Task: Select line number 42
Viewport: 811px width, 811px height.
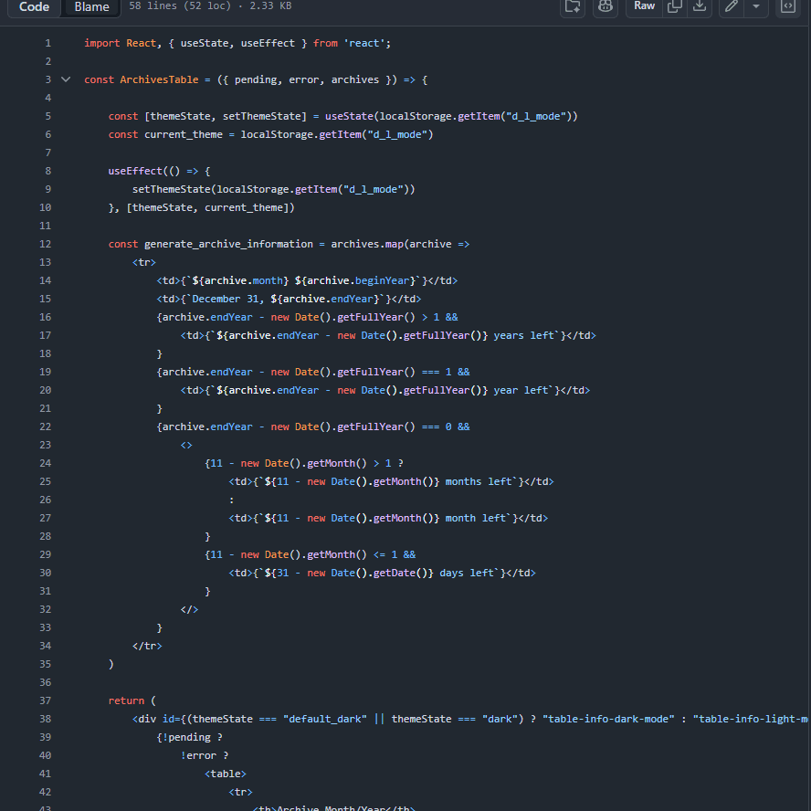Action: click(x=46, y=792)
